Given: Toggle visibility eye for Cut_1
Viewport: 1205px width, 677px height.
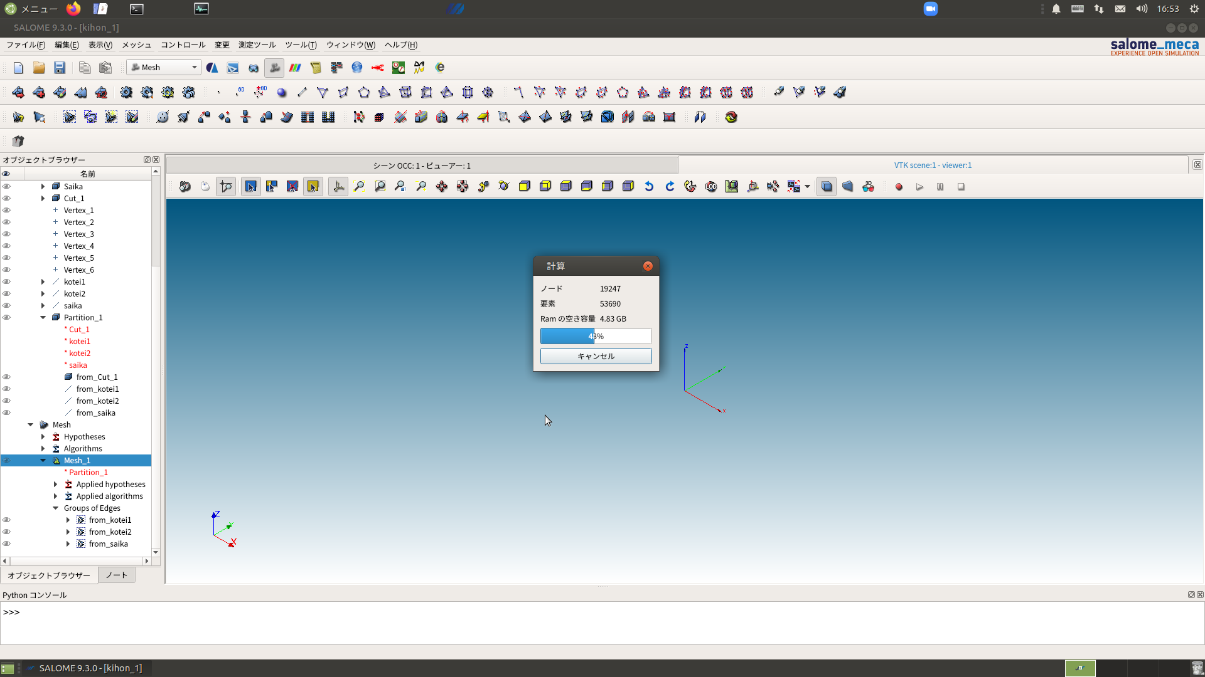Looking at the screenshot, I should (x=6, y=199).
